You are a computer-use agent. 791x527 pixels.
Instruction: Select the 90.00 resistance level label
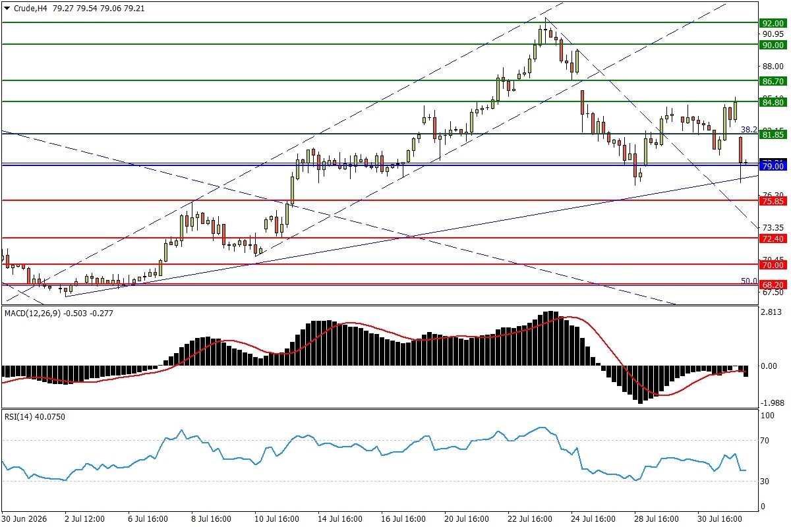point(773,45)
